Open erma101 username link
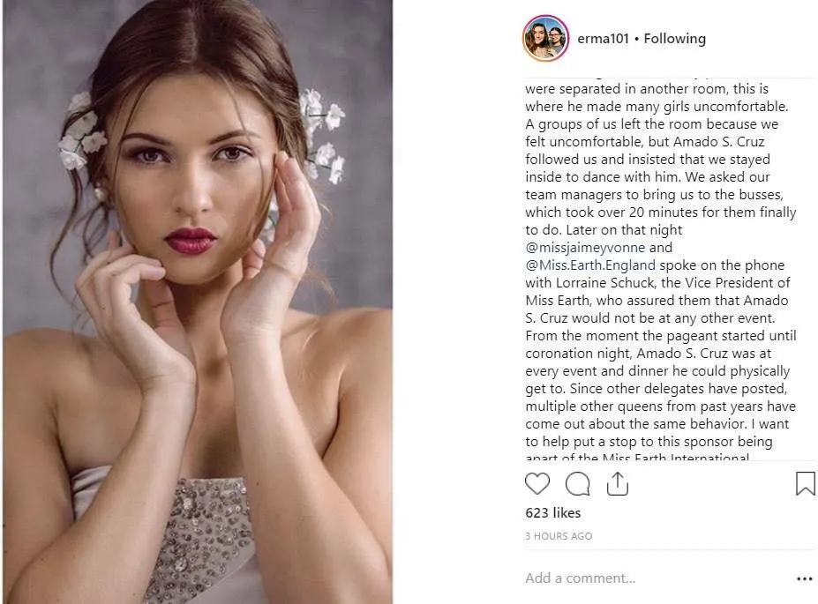 click(x=603, y=39)
